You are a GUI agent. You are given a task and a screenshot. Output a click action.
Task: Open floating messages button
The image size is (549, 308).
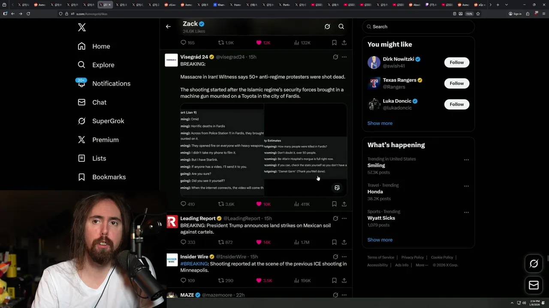pyautogui.click(x=534, y=285)
